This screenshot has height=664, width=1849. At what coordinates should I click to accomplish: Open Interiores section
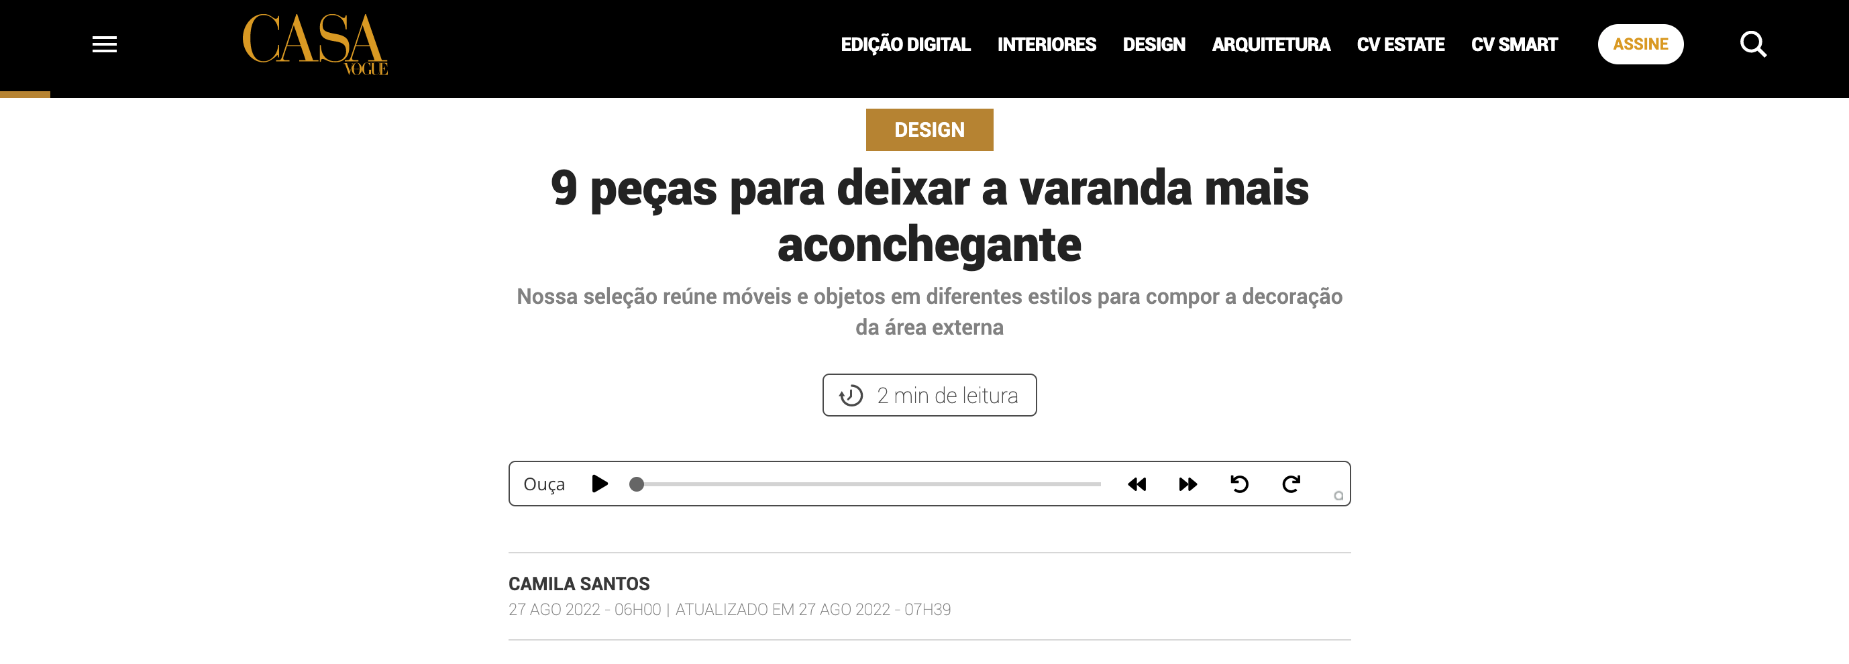pyautogui.click(x=1047, y=44)
